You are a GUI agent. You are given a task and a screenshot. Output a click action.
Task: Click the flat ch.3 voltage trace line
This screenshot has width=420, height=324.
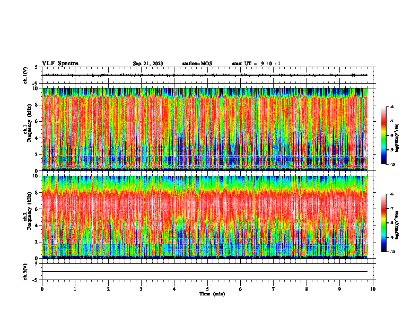click(x=205, y=272)
